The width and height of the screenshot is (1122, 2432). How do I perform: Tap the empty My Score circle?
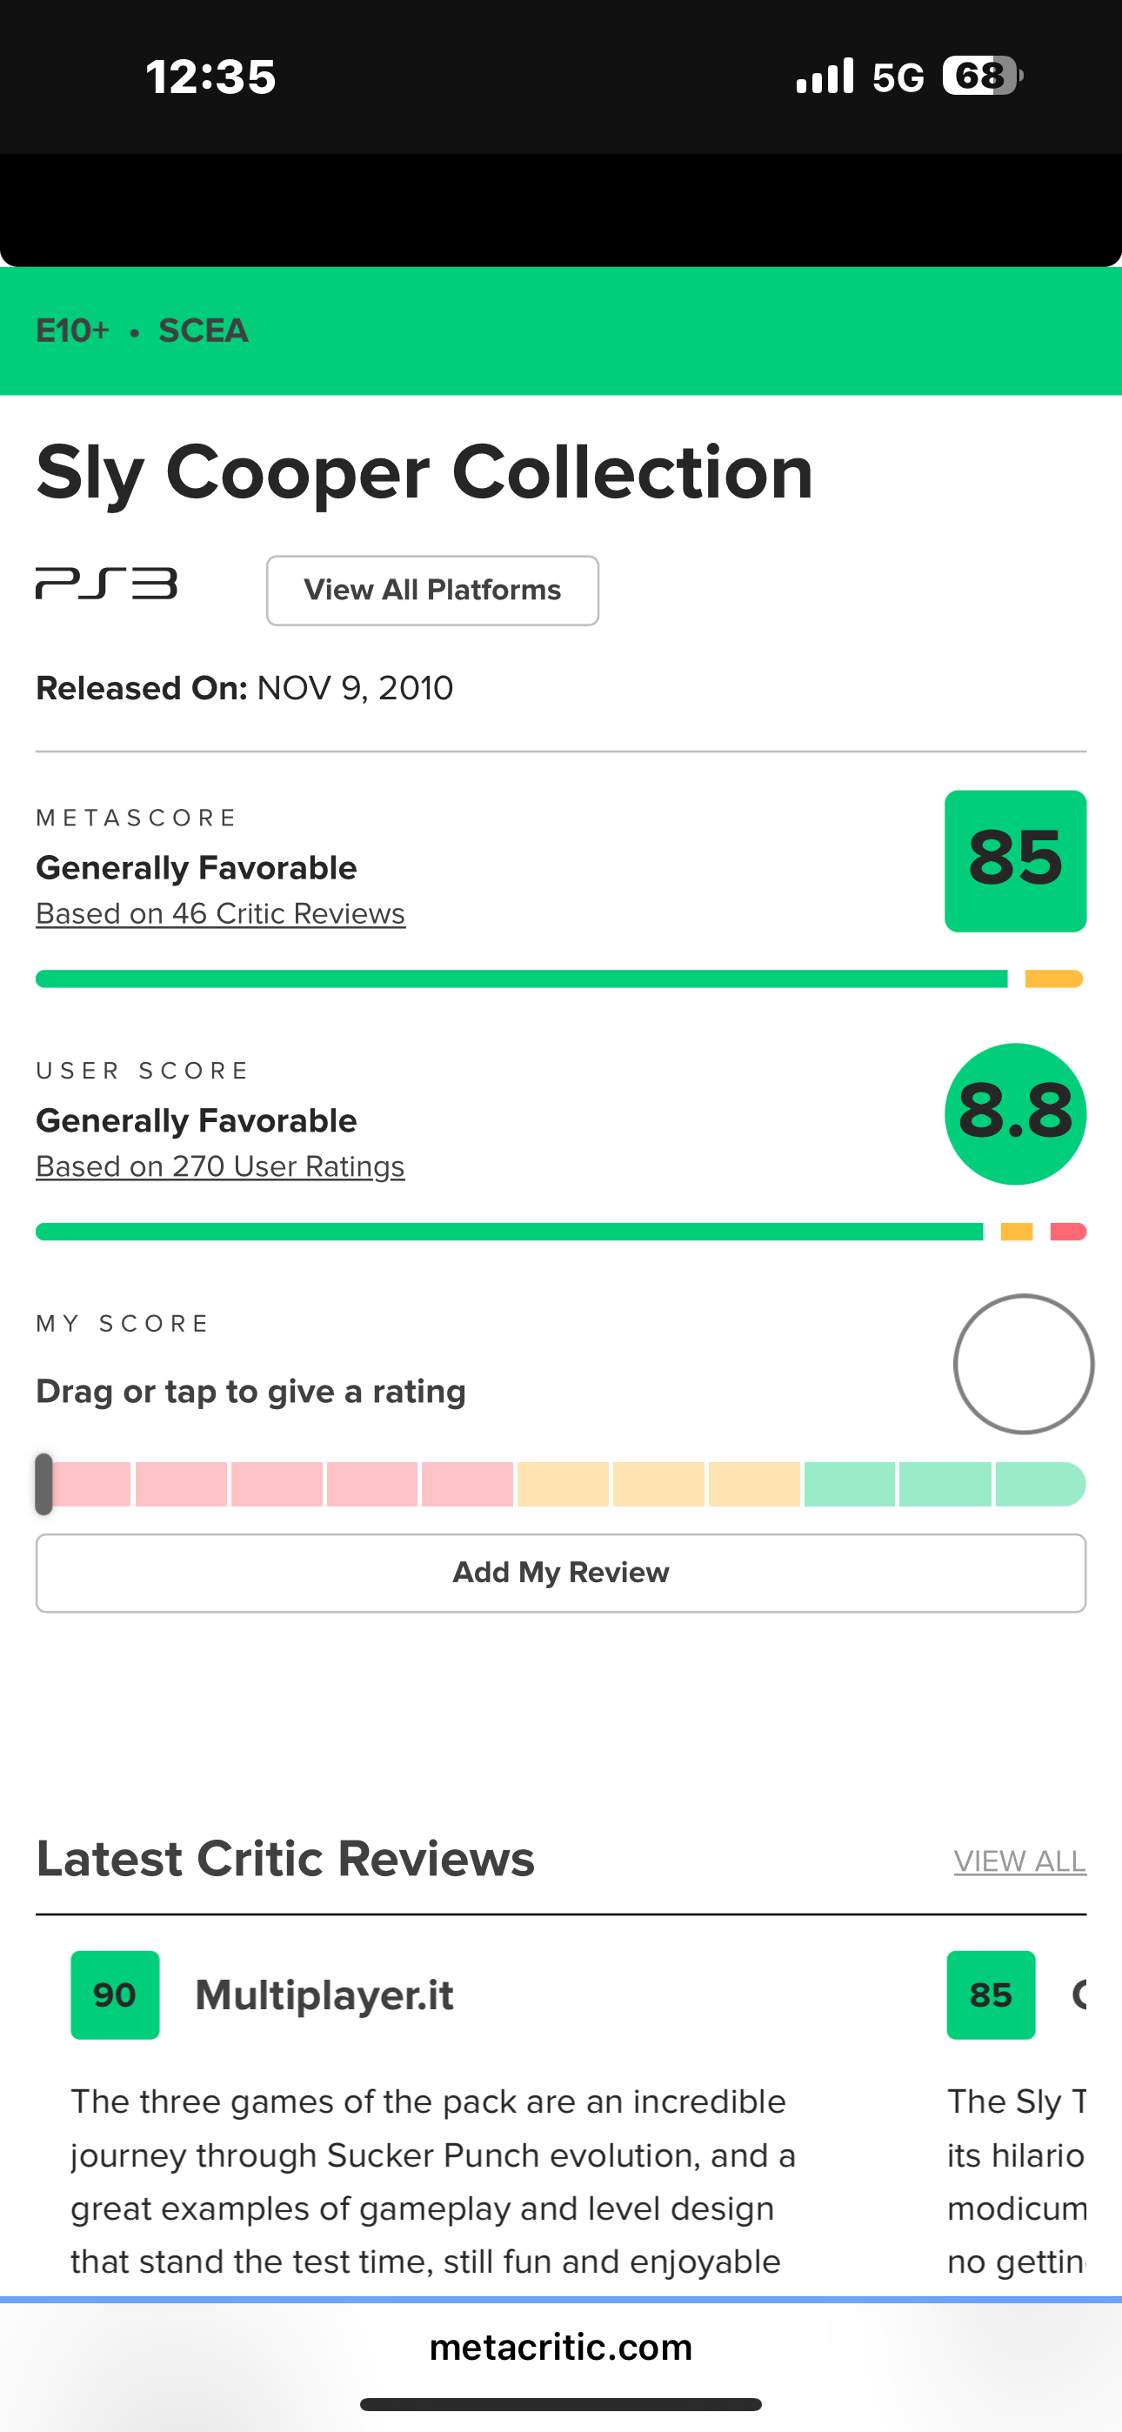click(1023, 1363)
